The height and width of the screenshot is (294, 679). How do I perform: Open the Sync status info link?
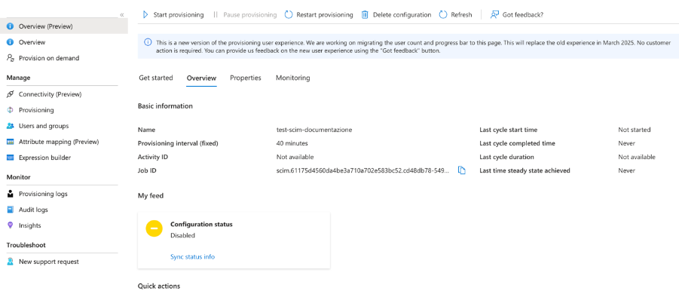pos(193,257)
